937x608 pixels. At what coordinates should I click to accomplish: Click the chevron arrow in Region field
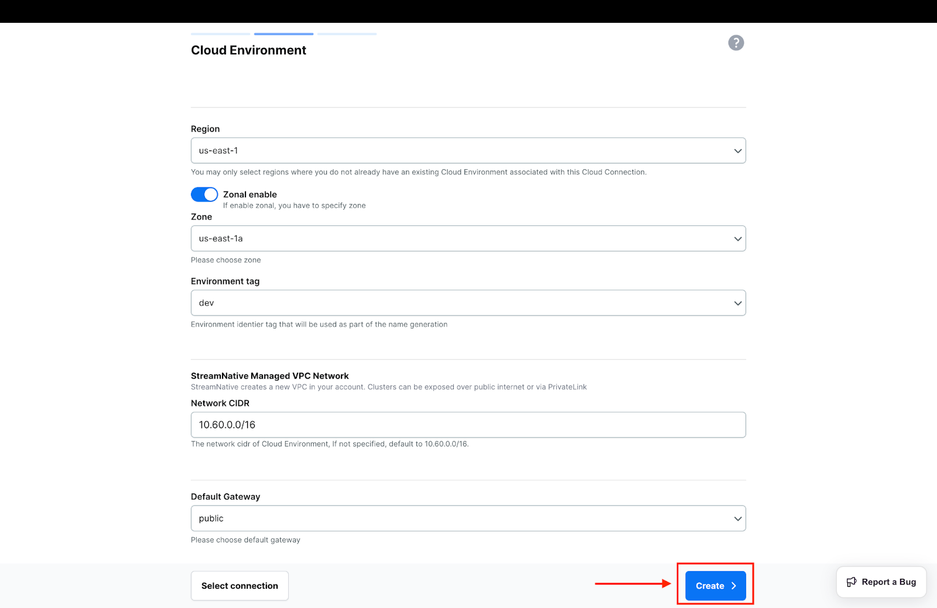(x=738, y=151)
